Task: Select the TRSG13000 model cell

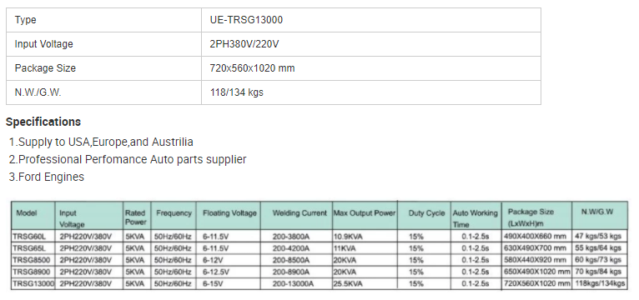Action: point(33,283)
